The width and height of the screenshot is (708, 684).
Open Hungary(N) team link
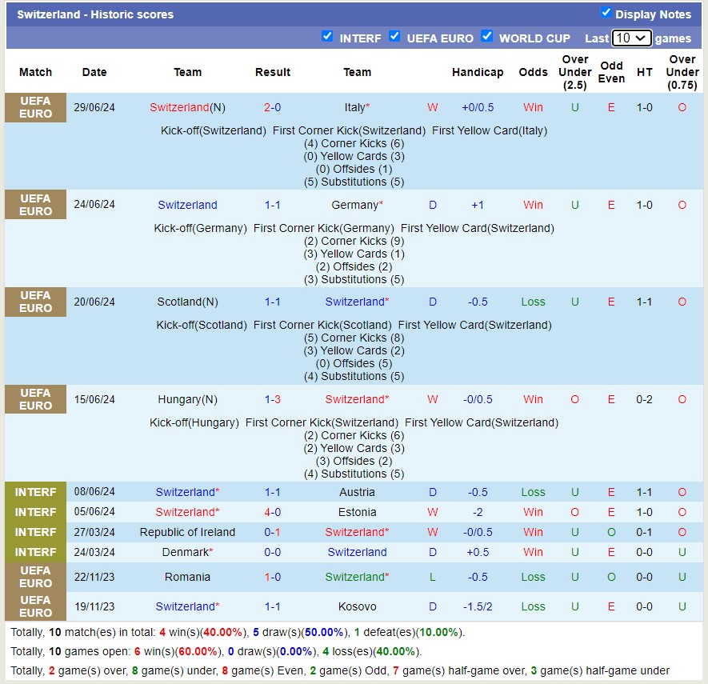click(187, 399)
